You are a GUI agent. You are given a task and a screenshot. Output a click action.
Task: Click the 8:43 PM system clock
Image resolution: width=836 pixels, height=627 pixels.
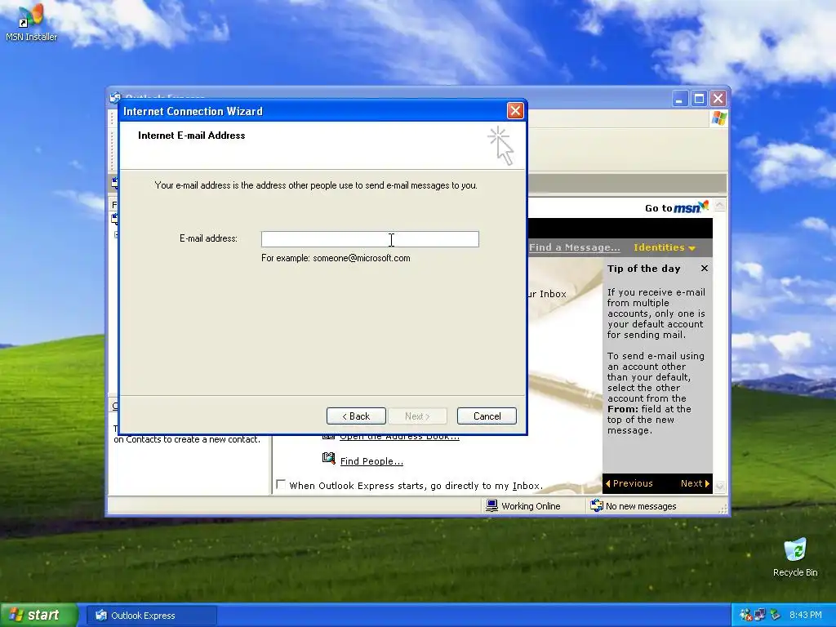click(805, 615)
